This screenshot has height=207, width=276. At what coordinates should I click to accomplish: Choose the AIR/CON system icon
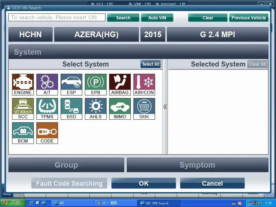tap(144, 85)
